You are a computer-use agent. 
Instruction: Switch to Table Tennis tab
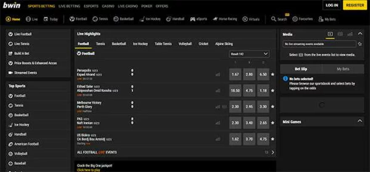[163, 44]
